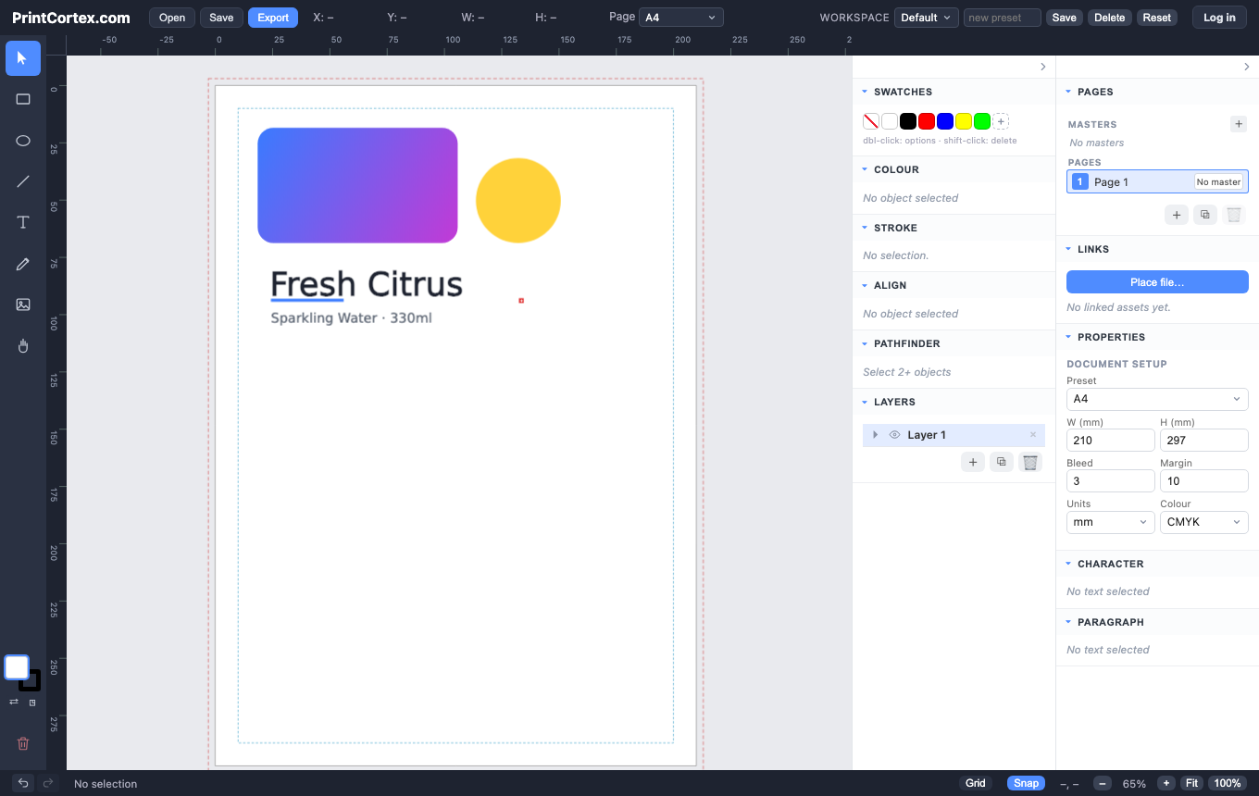Expand Layer 1 disclosure triangle
Viewport: 1259px width, 796px height.
(876, 435)
